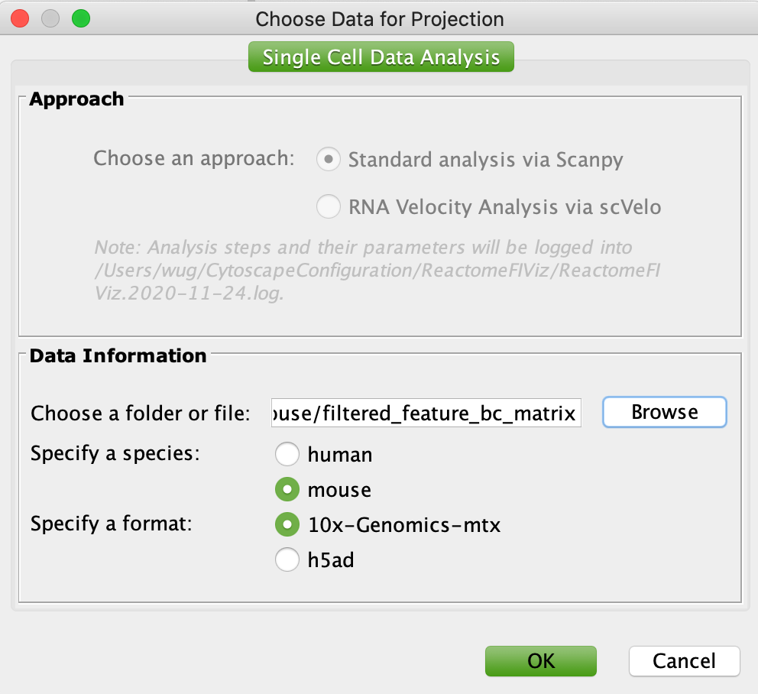This screenshot has height=694, width=758.
Task: Click the Specify a species label
Action: 115,454
